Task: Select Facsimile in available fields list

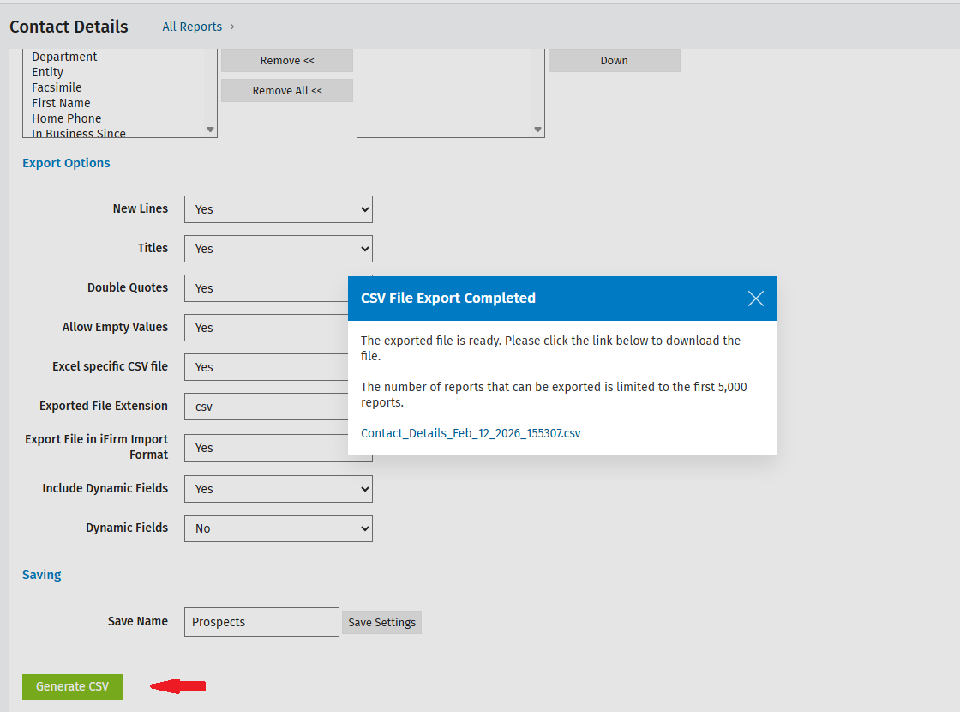Action: (x=57, y=87)
